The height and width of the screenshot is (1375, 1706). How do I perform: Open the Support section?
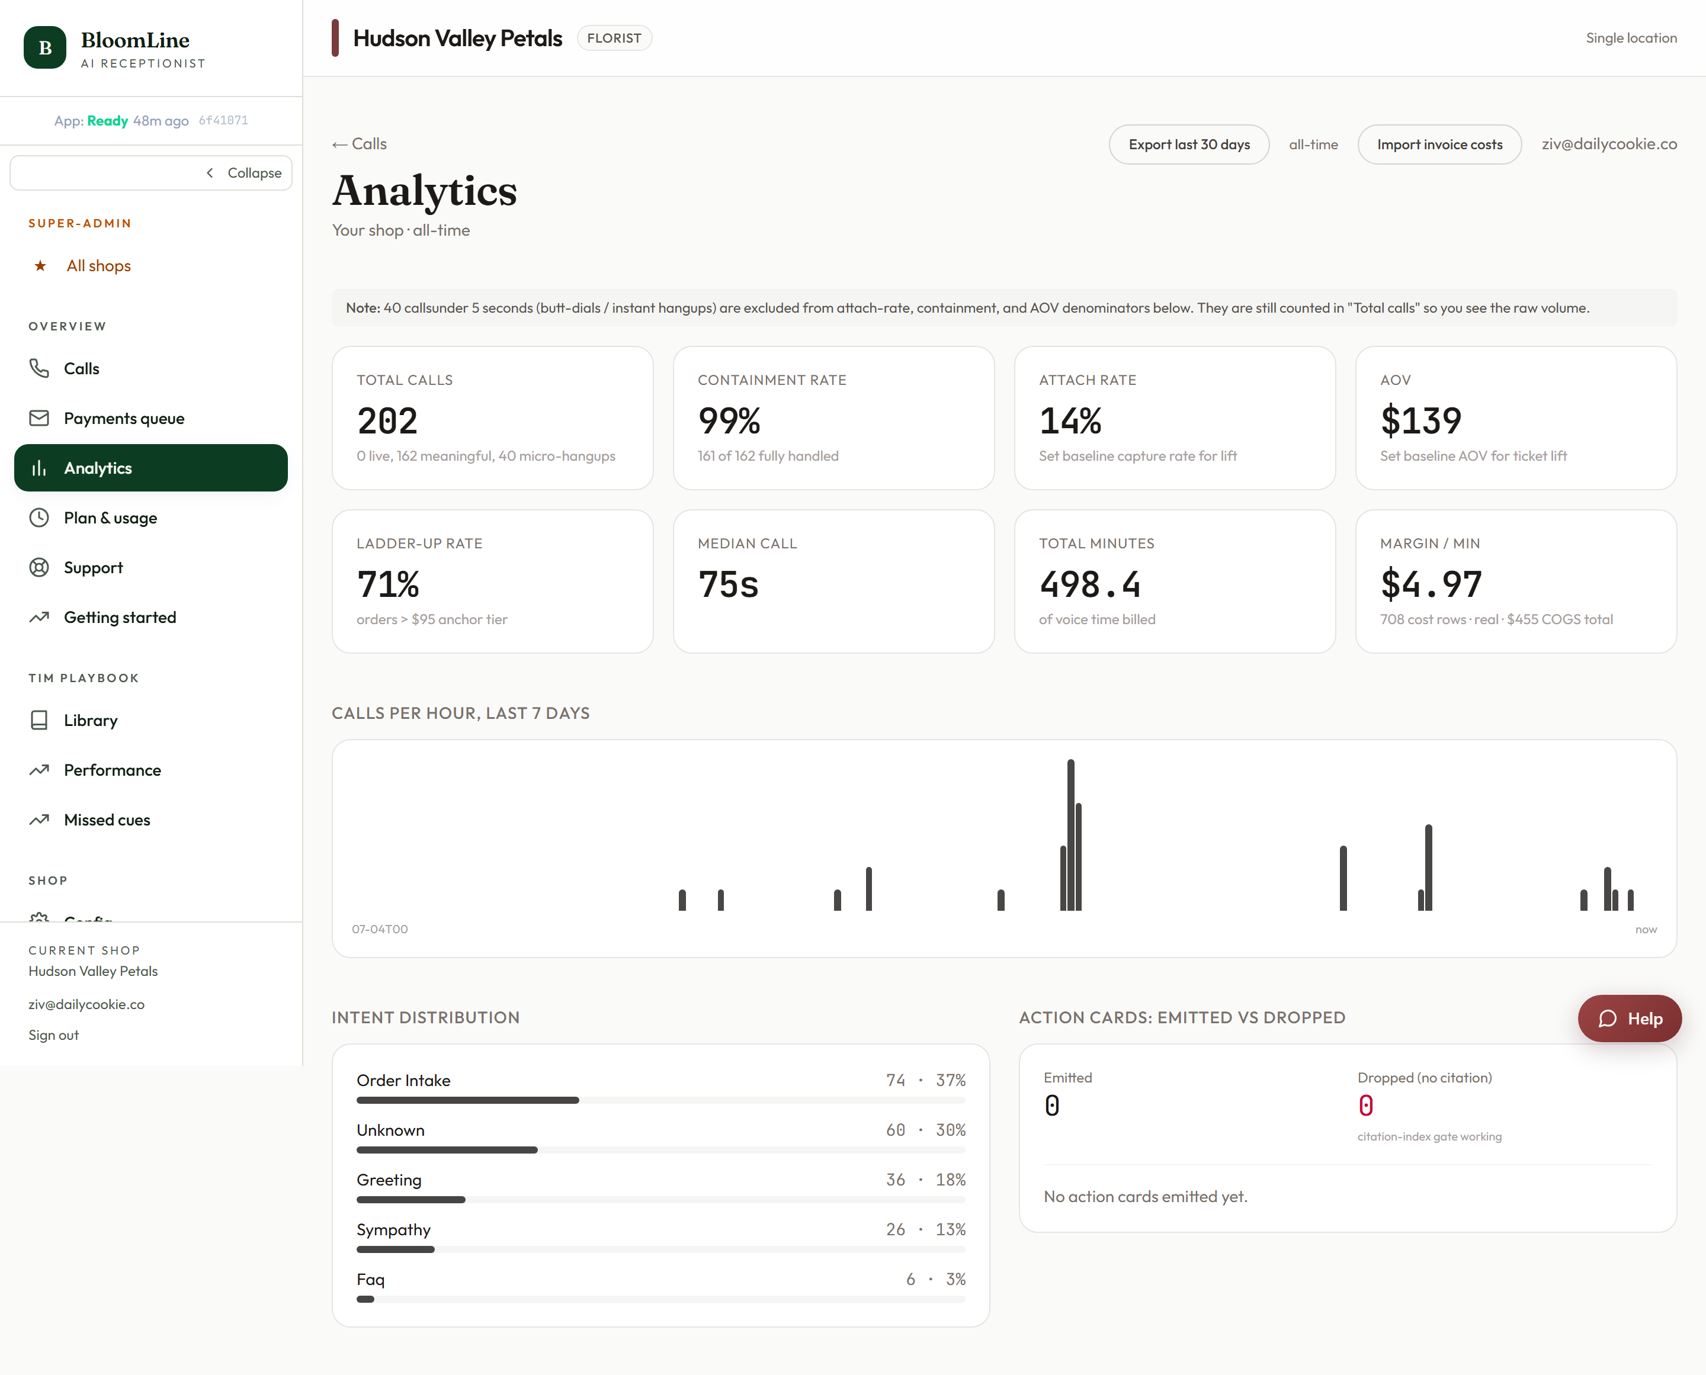pyautogui.click(x=150, y=568)
